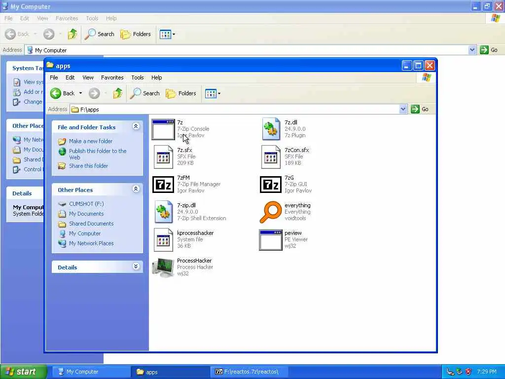Screen dimensions: 505x379
Task: Open the 7z console application icon
Action: (163, 129)
